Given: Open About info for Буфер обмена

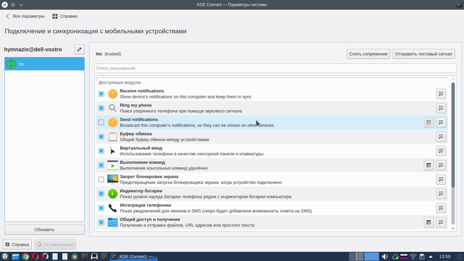Looking at the screenshot, I should pos(441,136).
